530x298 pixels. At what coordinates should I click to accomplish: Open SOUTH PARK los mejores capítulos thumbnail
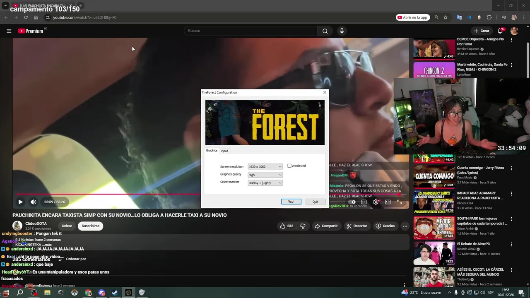(x=434, y=228)
